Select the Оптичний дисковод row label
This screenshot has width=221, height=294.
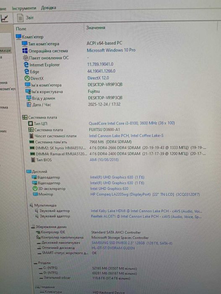(x=58, y=248)
